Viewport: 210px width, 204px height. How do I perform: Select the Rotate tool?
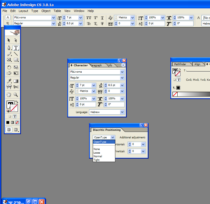click(x=9, y=67)
